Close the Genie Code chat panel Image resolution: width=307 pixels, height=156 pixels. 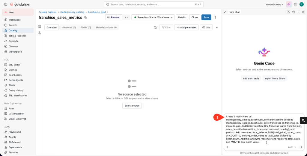point(303,12)
